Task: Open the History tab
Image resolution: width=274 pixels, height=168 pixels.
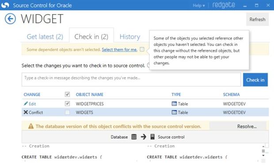Action: coord(130,37)
